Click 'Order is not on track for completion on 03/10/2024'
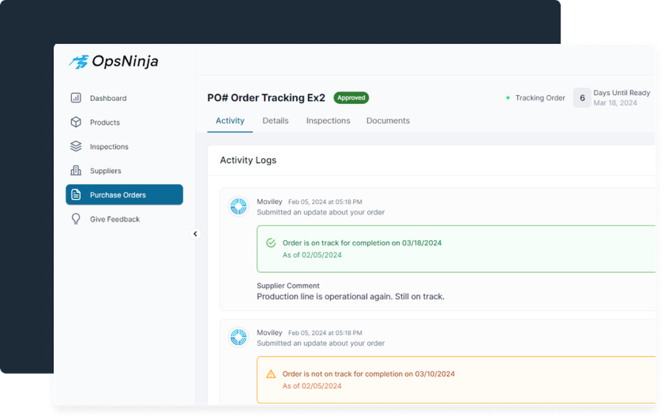 click(368, 374)
